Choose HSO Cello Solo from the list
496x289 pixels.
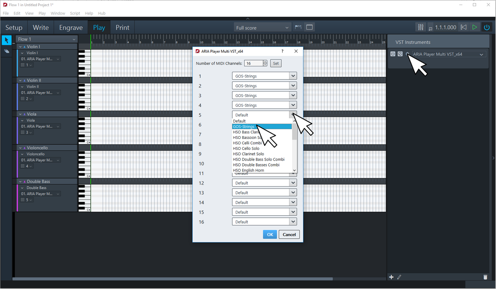click(x=262, y=148)
